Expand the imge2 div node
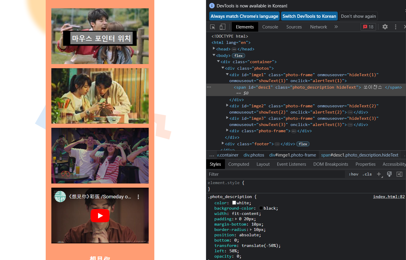The image size is (406, 260). click(227, 105)
